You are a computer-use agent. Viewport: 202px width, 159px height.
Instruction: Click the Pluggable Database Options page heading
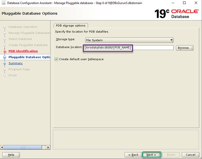tap(30, 14)
